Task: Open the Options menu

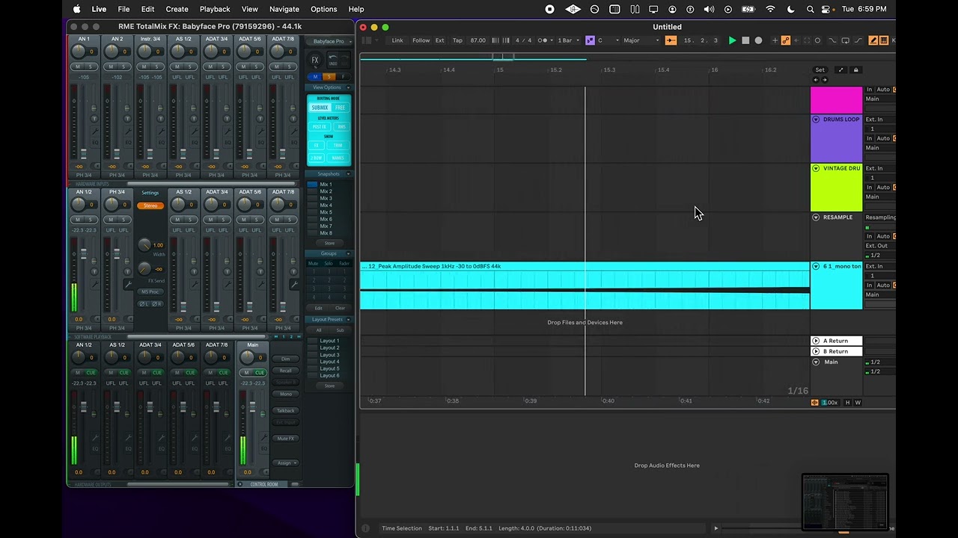Action: (323, 9)
